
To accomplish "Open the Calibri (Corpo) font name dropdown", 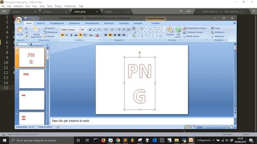I will click(78, 30).
